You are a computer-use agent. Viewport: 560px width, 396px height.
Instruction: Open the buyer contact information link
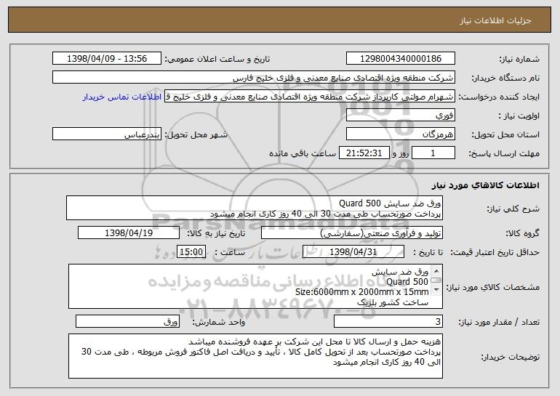click(122, 97)
